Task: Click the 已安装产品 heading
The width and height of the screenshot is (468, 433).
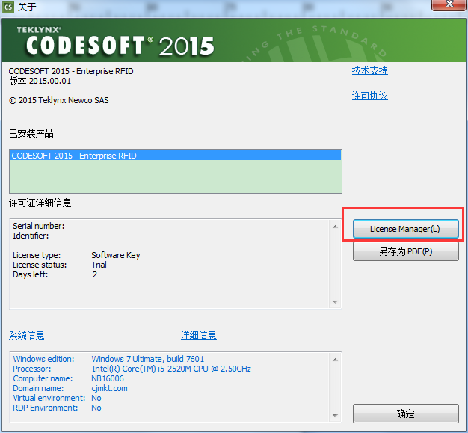Action: point(31,133)
